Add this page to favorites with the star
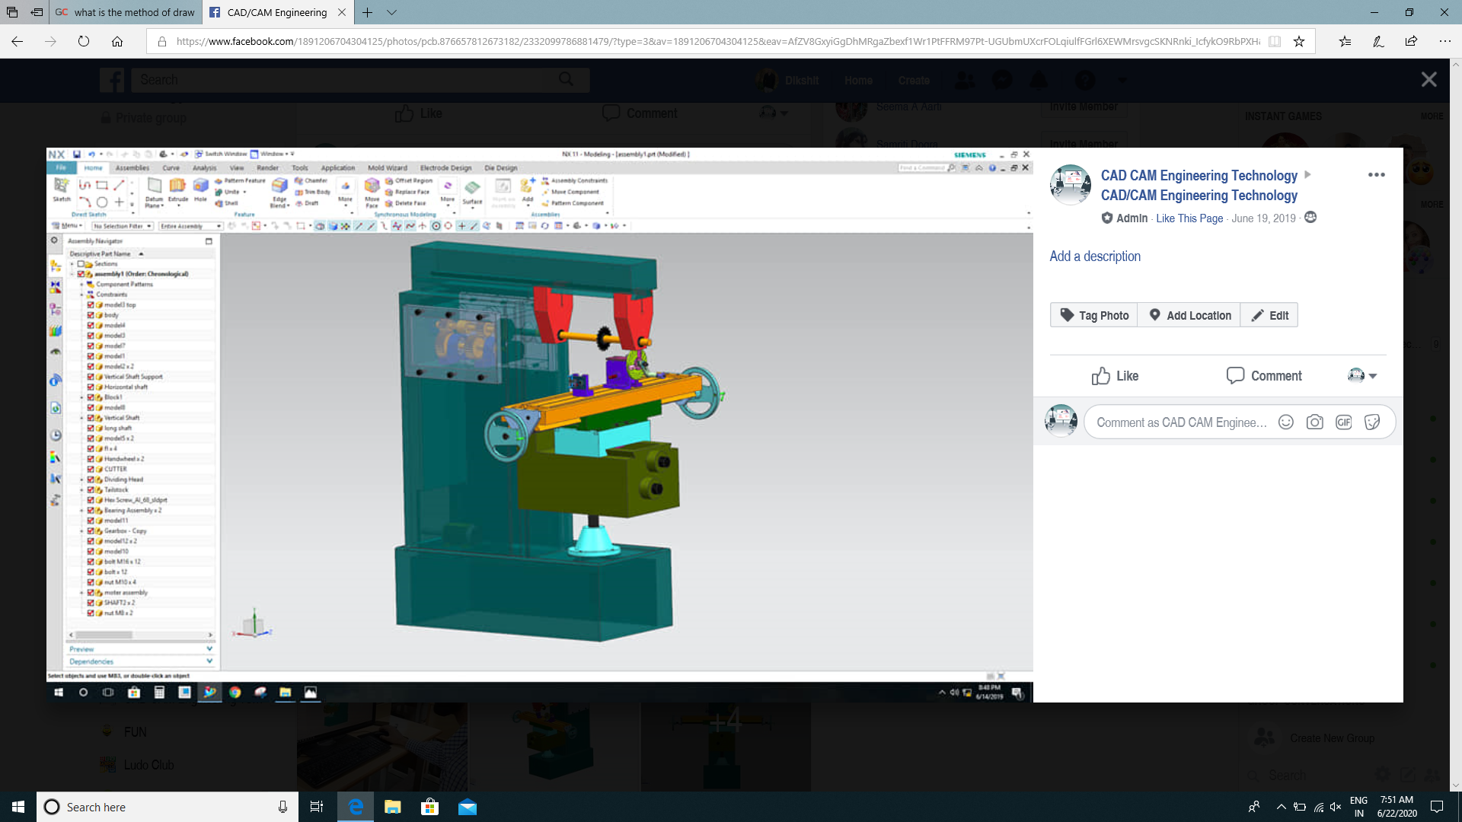 tap(1299, 42)
